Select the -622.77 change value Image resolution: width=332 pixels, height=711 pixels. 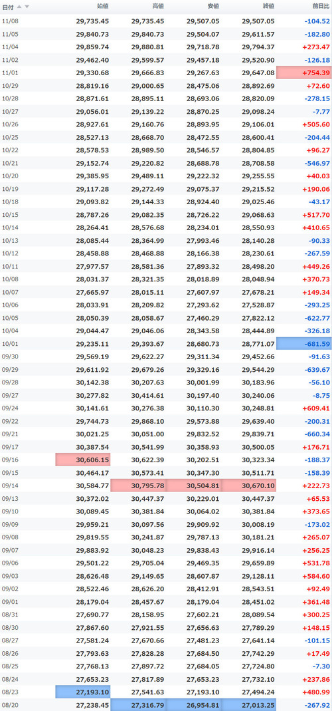[x=317, y=318]
